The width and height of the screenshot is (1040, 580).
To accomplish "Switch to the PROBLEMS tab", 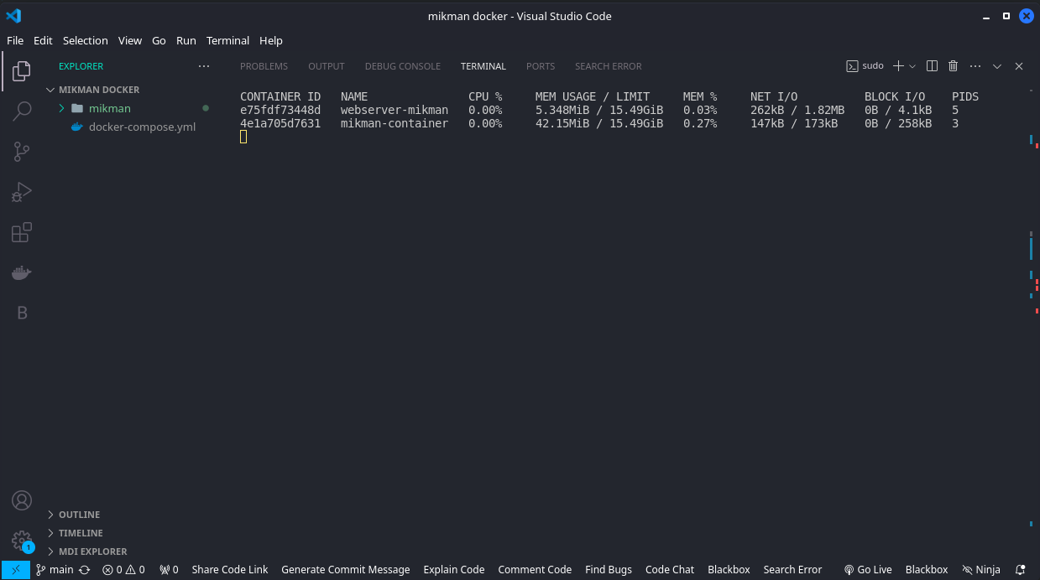I will [264, 66].
